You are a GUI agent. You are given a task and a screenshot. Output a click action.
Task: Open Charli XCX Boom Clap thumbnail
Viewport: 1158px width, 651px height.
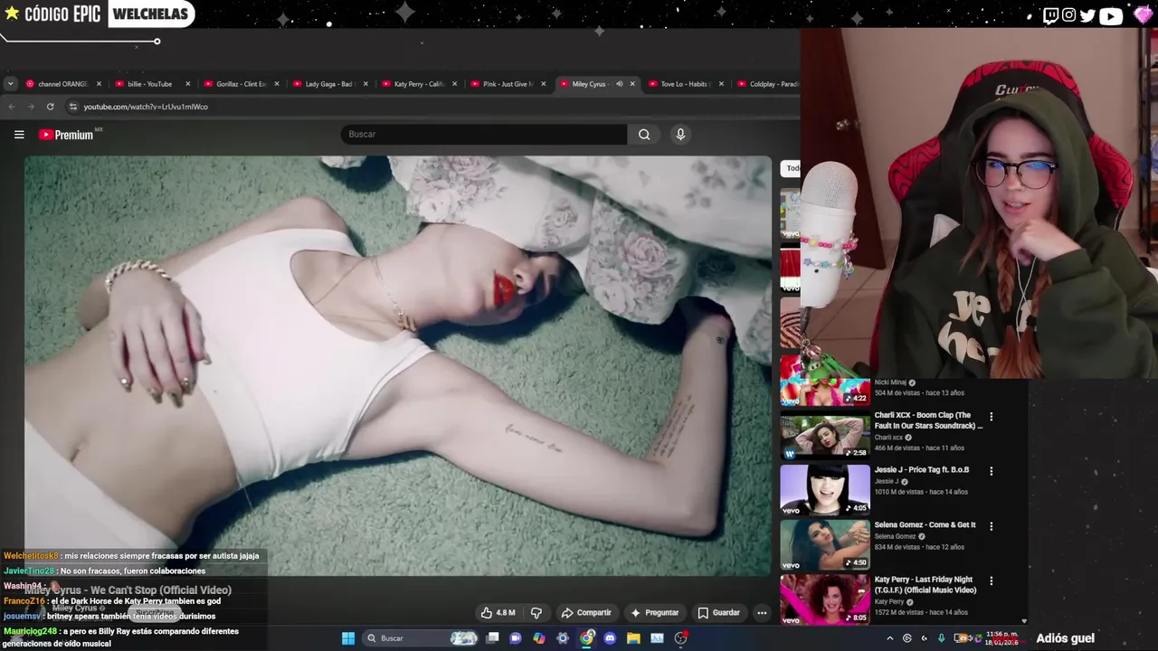pyautogui.click(x=825, y=435)
